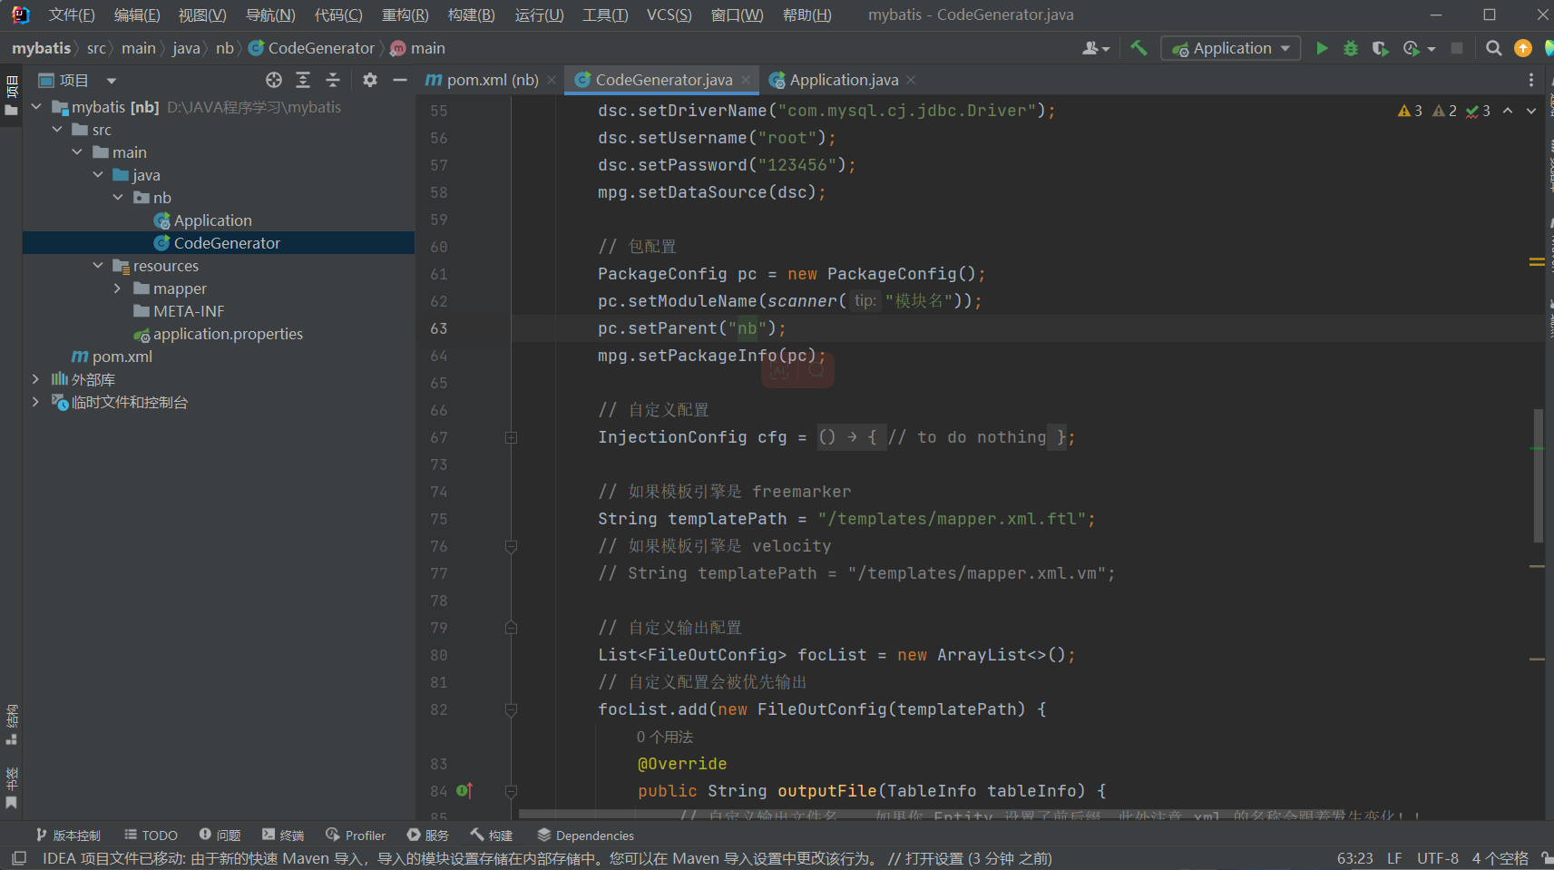The height and width of the screenshot is (870, 1554).
Task: Expand the 外部库 node
Action: pyautogui.click(x=35, y=379)
